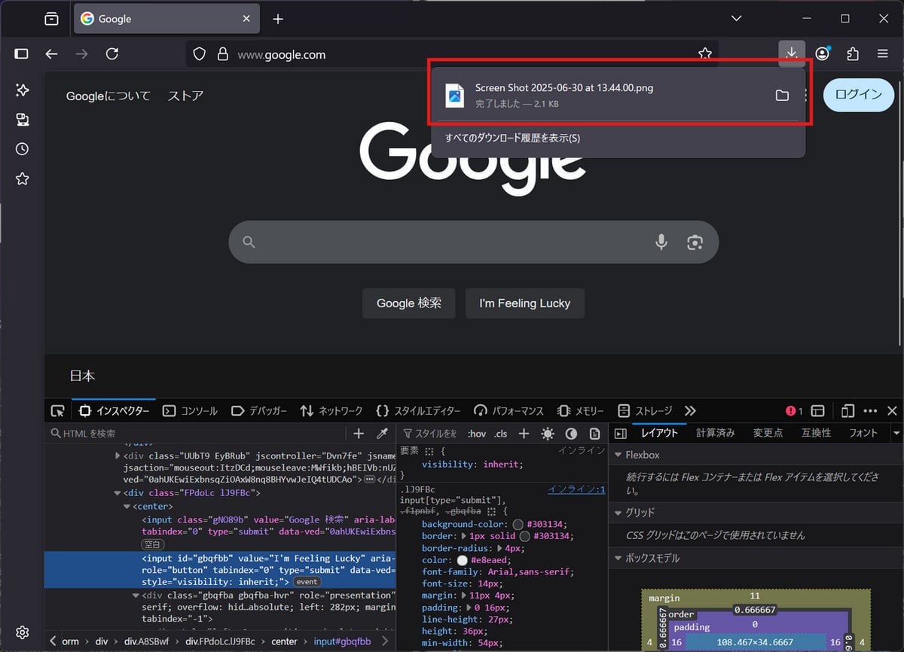Open sidebar customize gear
The image size is (904, 652).
click(22, 632)
